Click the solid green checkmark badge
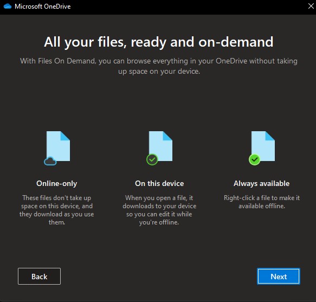 pos(255,159)
